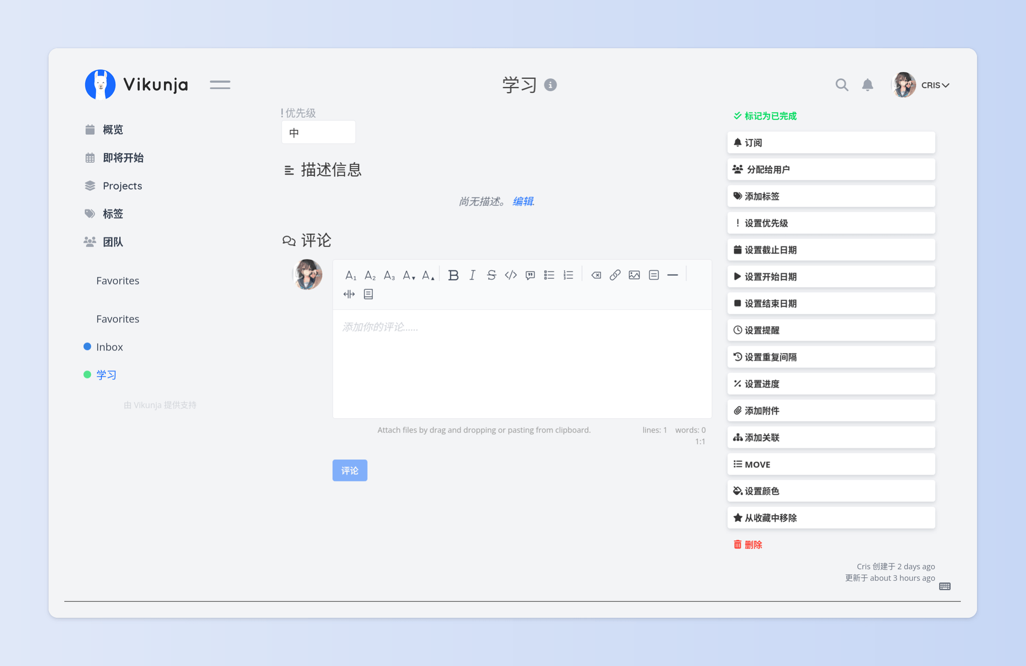Toggle the sidebar with hamburger menu
This screenshot has height=666, width=1026.
(220, 85)
